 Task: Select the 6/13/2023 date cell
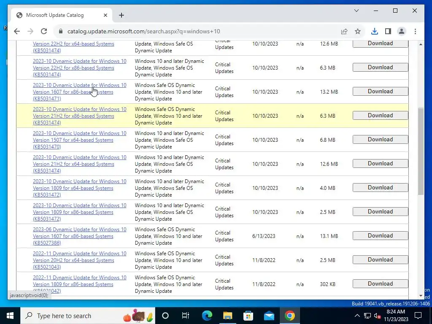coord(264,236)
